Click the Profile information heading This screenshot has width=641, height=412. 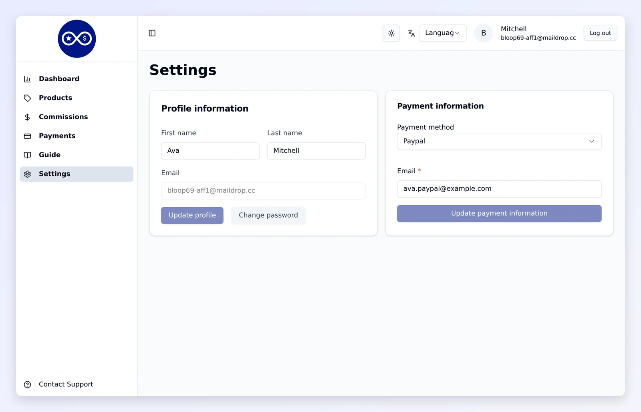click(205, 108)
